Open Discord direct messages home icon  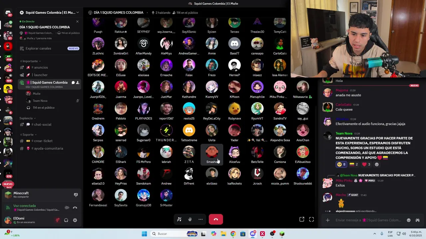tap(8, 13)
